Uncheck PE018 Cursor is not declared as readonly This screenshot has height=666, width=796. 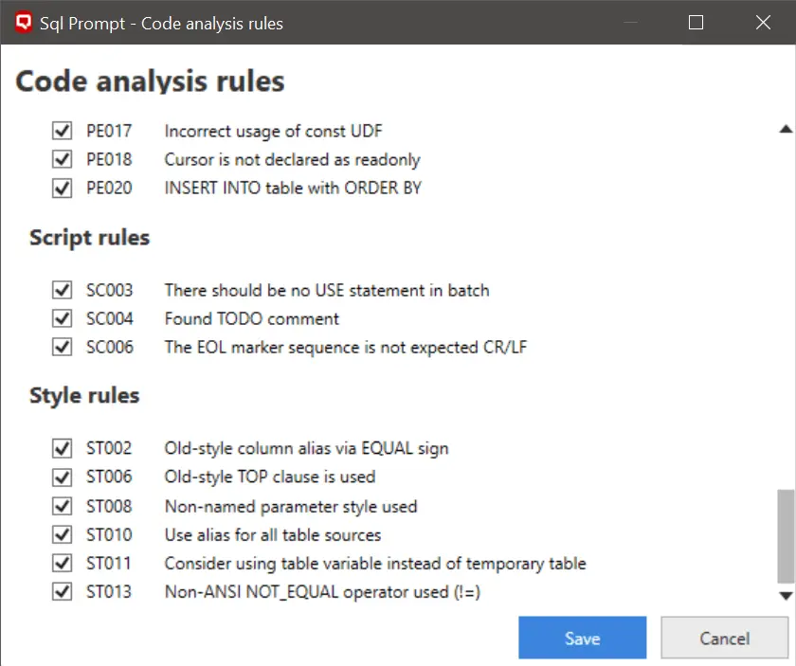(x=62, y=159)
